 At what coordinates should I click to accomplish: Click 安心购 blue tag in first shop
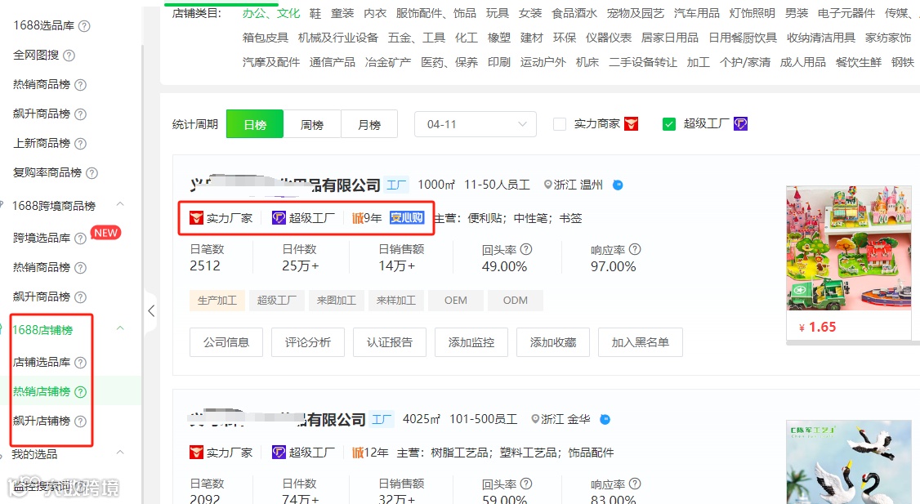click(407, 217)
